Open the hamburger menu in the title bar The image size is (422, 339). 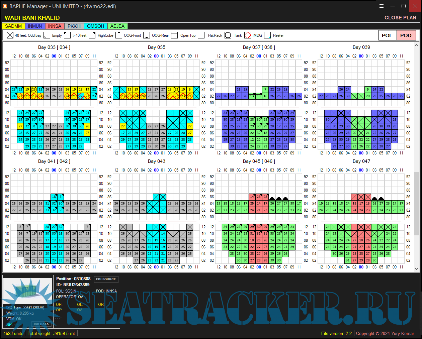pos(382,6)
